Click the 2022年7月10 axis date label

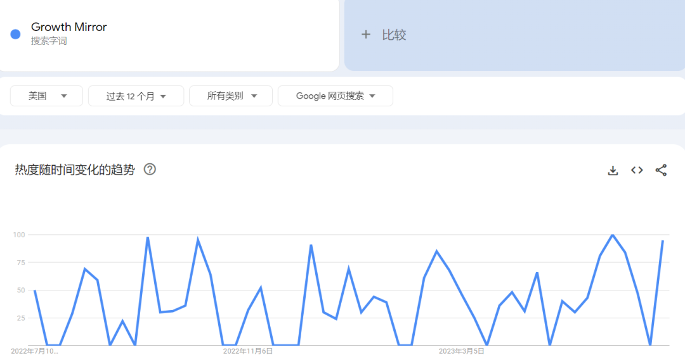pyautogui.click(x=34, y=351)
